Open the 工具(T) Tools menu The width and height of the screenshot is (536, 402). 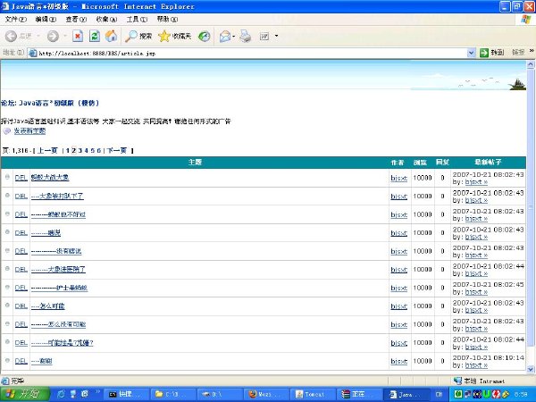(137, 19)
